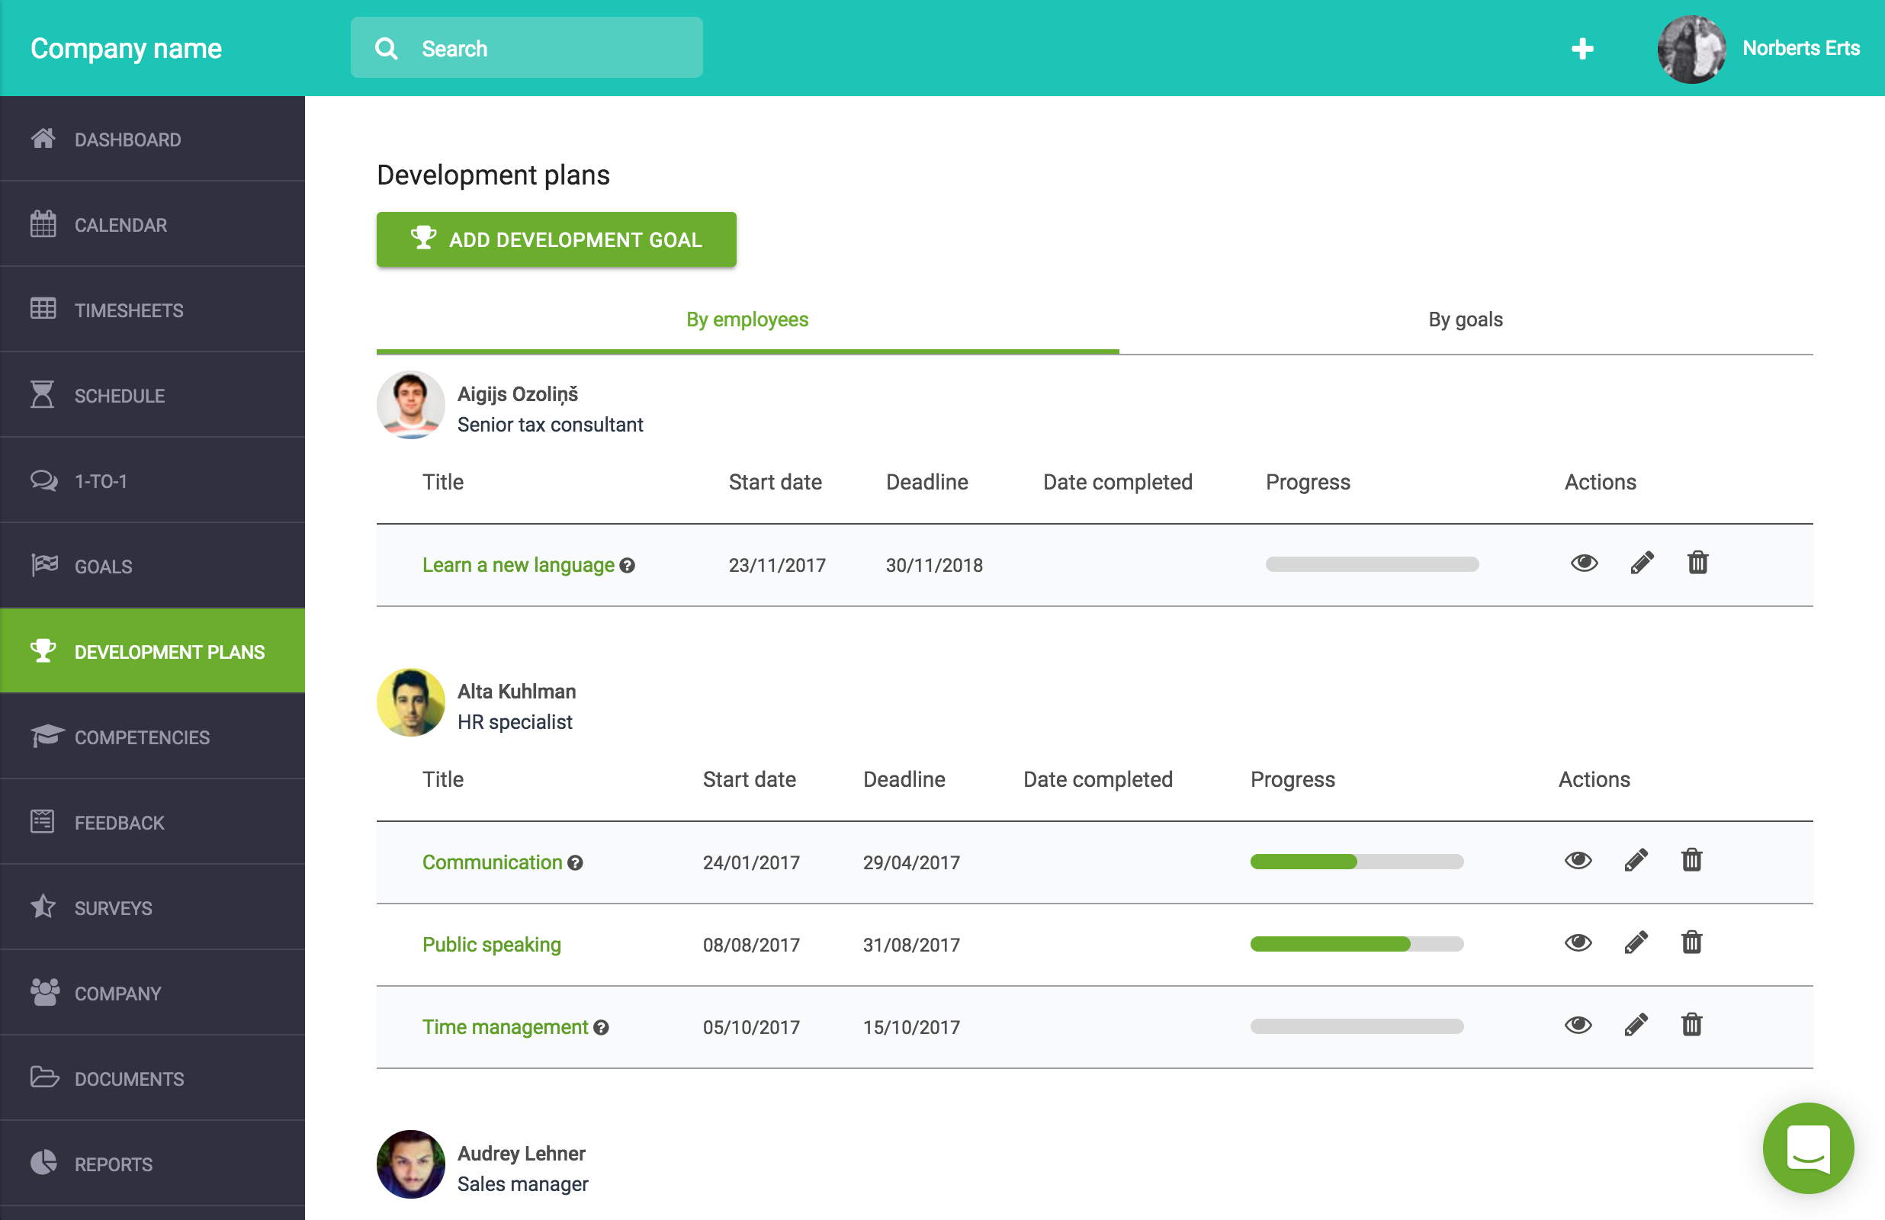Click the plus icon in the header
1885x1220 pixels.
tap(1582, 48)
